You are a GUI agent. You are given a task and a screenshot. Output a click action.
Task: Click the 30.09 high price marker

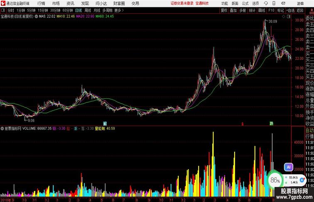coord(272,22)
